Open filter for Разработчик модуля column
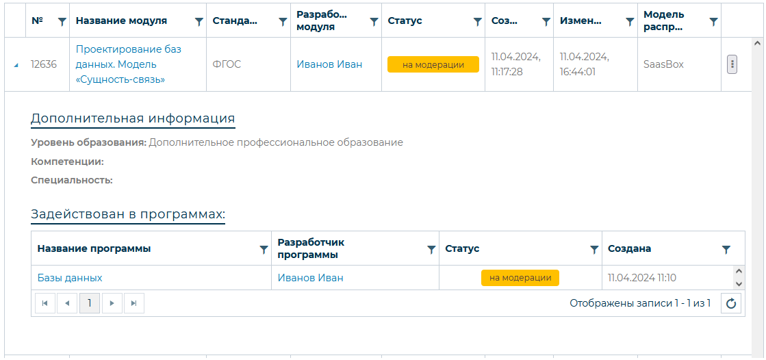The width and height of the screenshot is (766, 360). click(x=374, y=22)
